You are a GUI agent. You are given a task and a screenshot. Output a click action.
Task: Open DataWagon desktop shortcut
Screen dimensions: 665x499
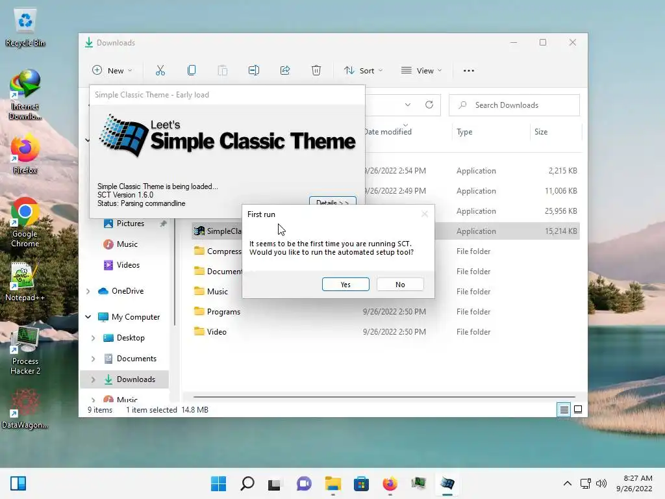(25, 409)
